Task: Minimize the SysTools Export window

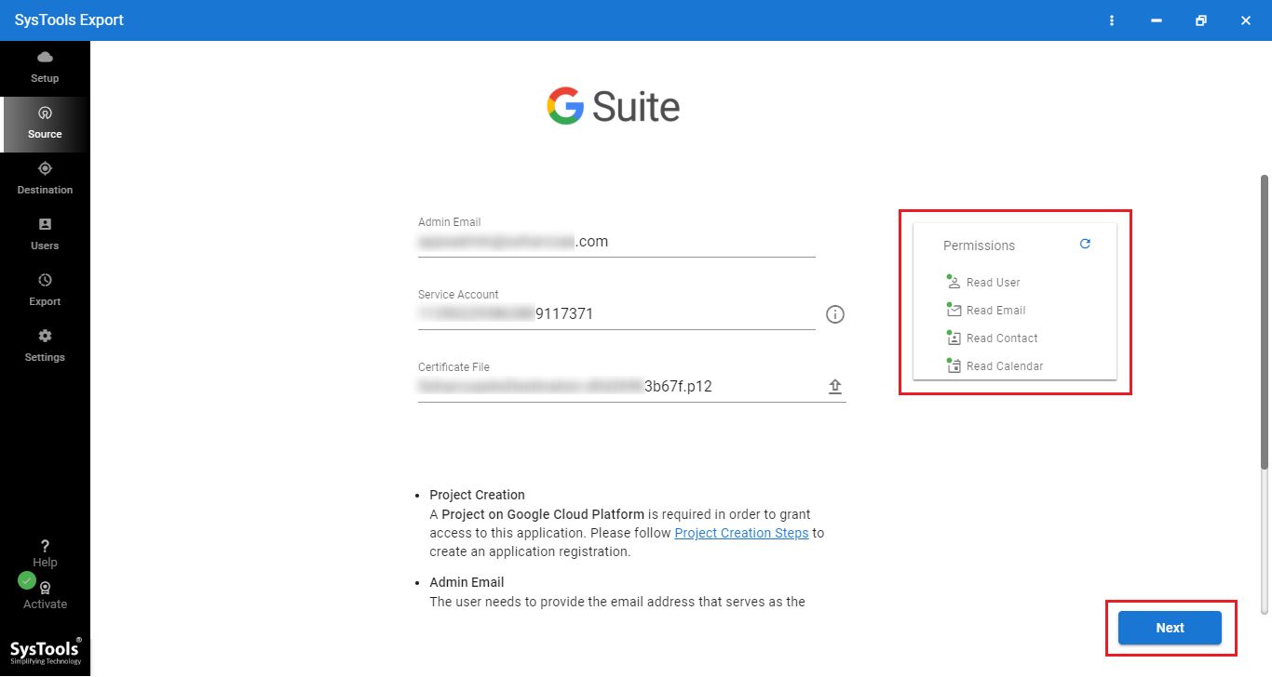Action: point(1157,20)
